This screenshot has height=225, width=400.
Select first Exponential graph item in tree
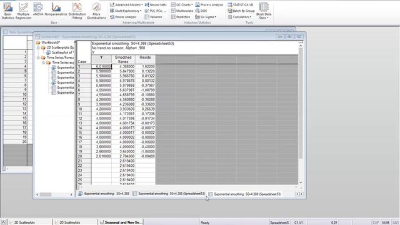click(62, 67)
